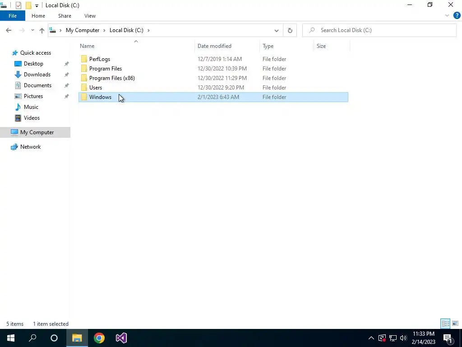This screenshot has width=462, height=347.
Task: Click the pin icon beside Downloads
Action: coord(67,75)
